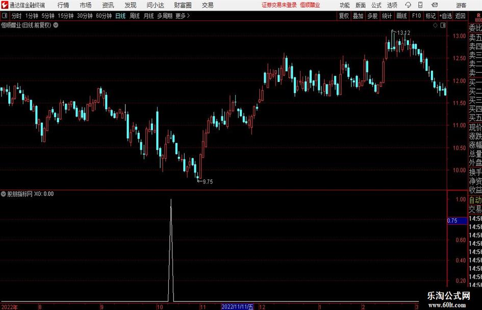Open the 行情 menu

pos(63,5)
